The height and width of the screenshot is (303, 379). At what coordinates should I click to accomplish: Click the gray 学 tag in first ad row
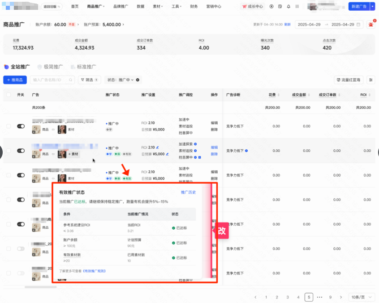109,130
